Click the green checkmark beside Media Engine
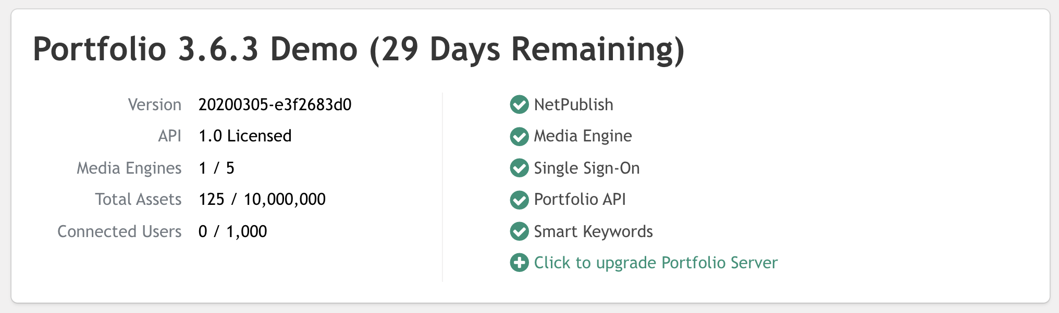 point(519,137)
